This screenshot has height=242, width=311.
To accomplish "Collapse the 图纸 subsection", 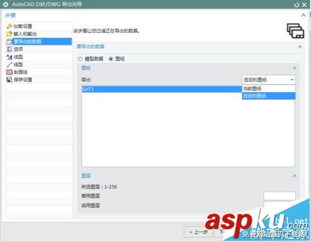I will point(294,68).
